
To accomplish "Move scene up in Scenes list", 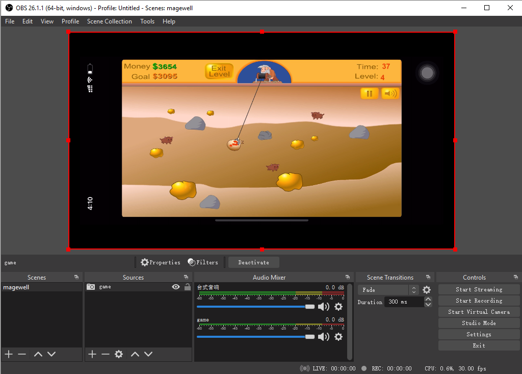I will tap(38, 354).
